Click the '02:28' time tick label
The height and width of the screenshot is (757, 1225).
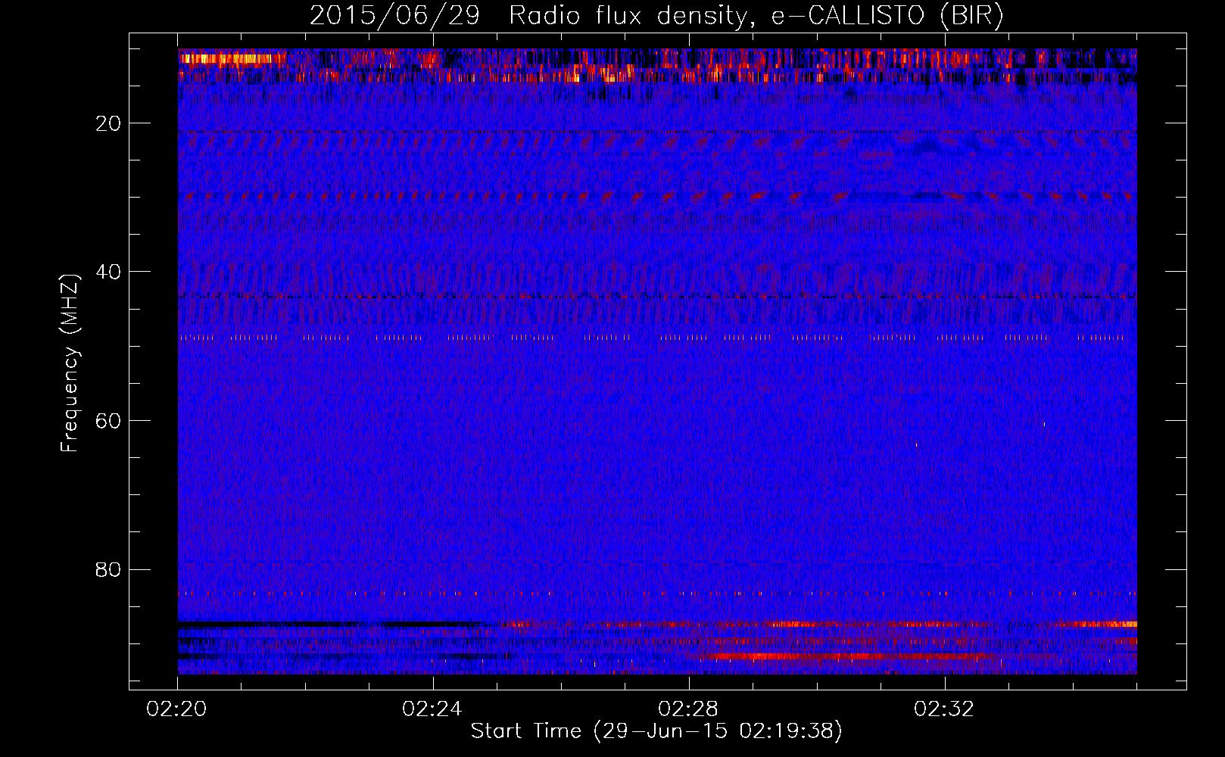[688, 709]
